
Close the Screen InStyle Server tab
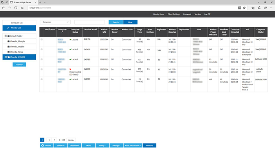35,2
